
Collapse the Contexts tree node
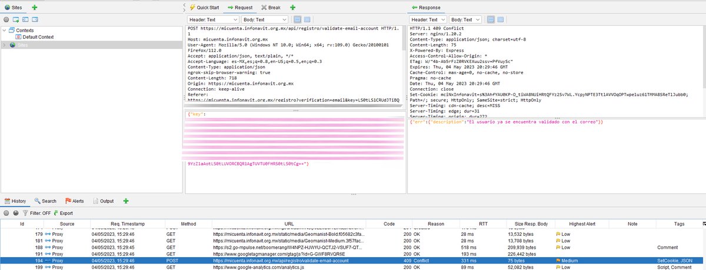click(5, 30)
